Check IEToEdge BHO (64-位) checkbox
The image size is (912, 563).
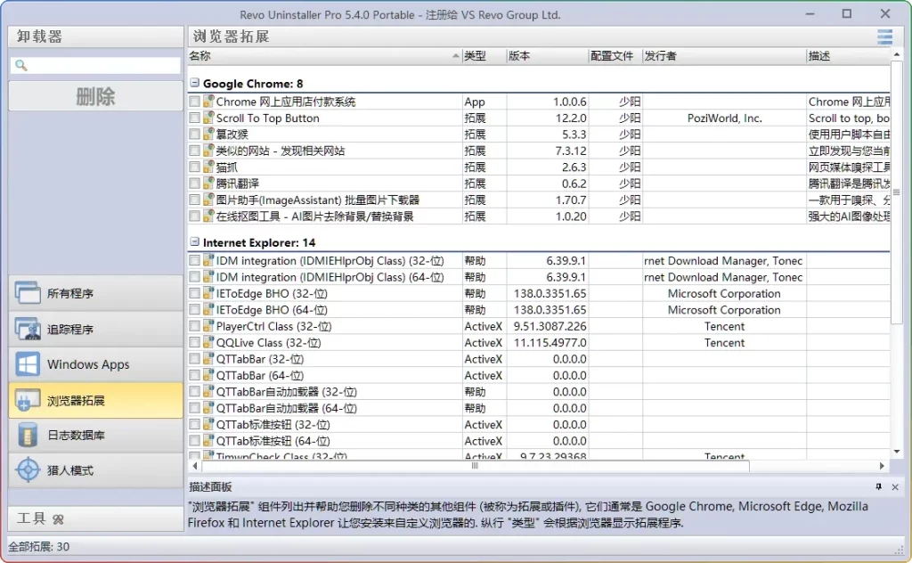(194, 309)
